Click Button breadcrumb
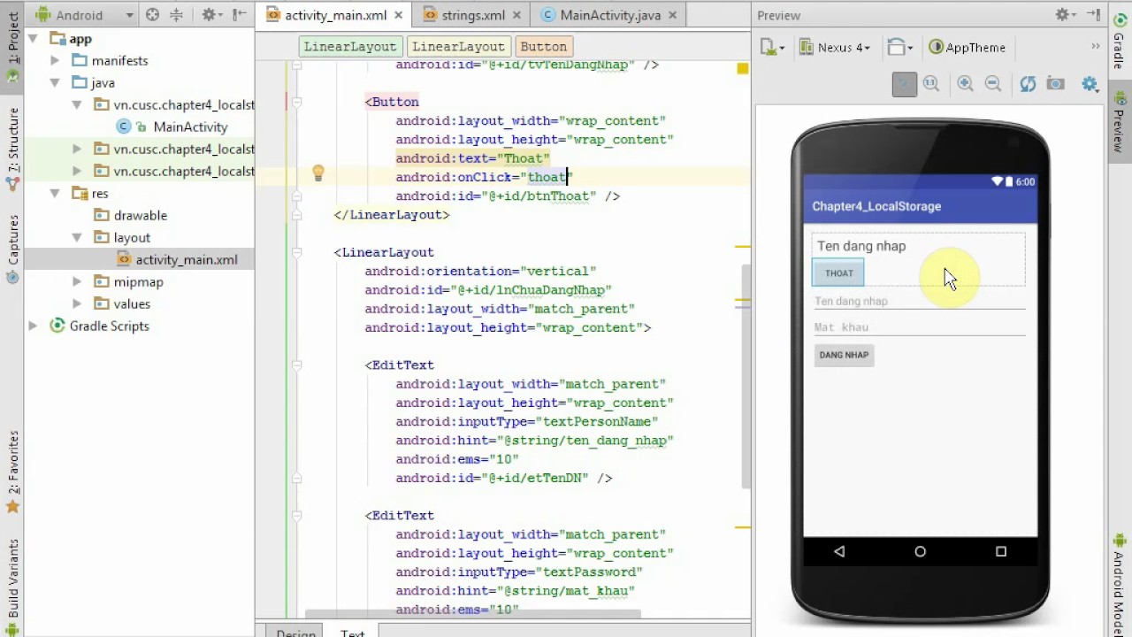 click(x=543, y=47)
